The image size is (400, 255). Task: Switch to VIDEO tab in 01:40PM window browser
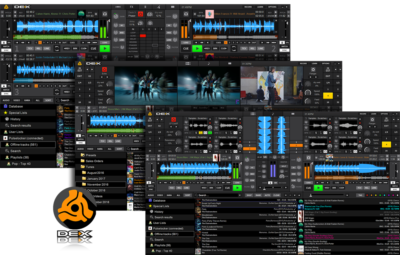[x=160, y=195]
